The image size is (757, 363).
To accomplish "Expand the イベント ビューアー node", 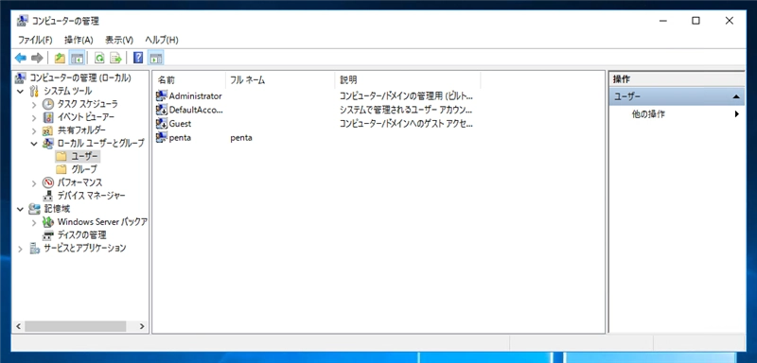I will [34, 117].
